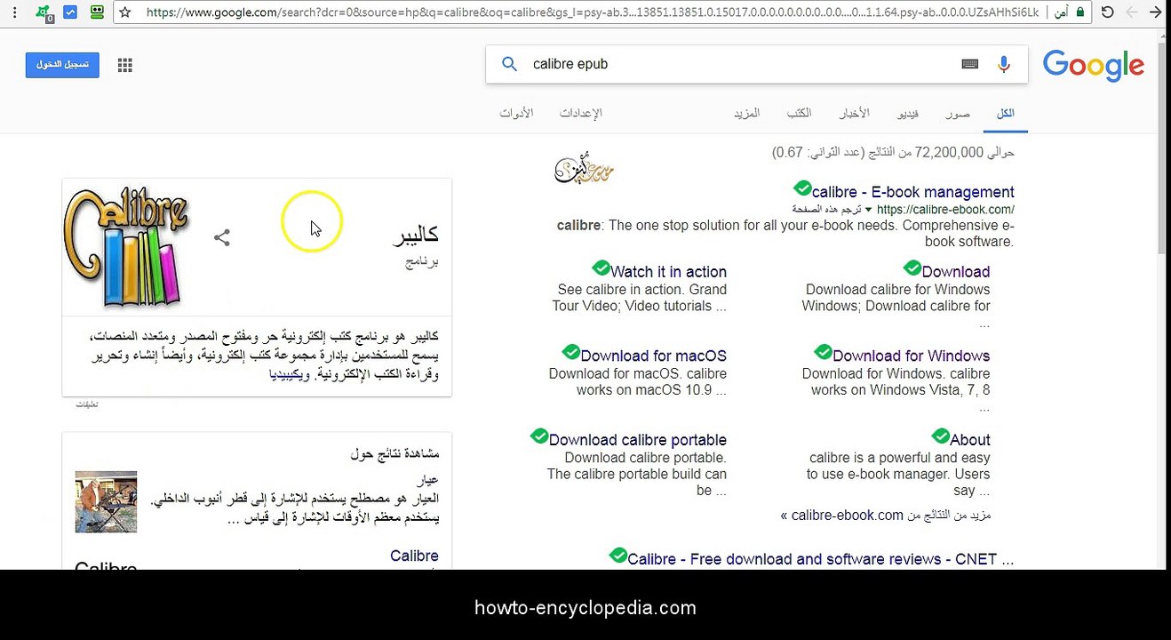Image resolution: width=1171 pixels, height=640 pixels.
Task: Open the 'About' sitelink
Action: (x=969, y=440)
